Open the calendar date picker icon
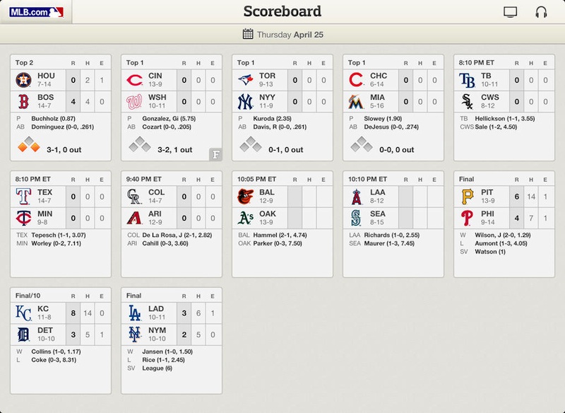The width and height of the screenshot is (565, 413). point(248,34)
